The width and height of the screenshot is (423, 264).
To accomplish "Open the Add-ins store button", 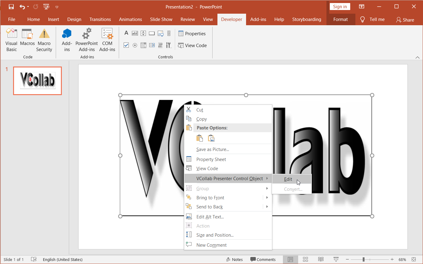I will 67,40.
